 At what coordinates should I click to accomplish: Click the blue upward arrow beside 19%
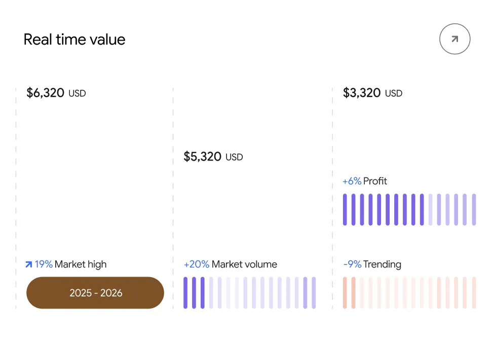29,264
